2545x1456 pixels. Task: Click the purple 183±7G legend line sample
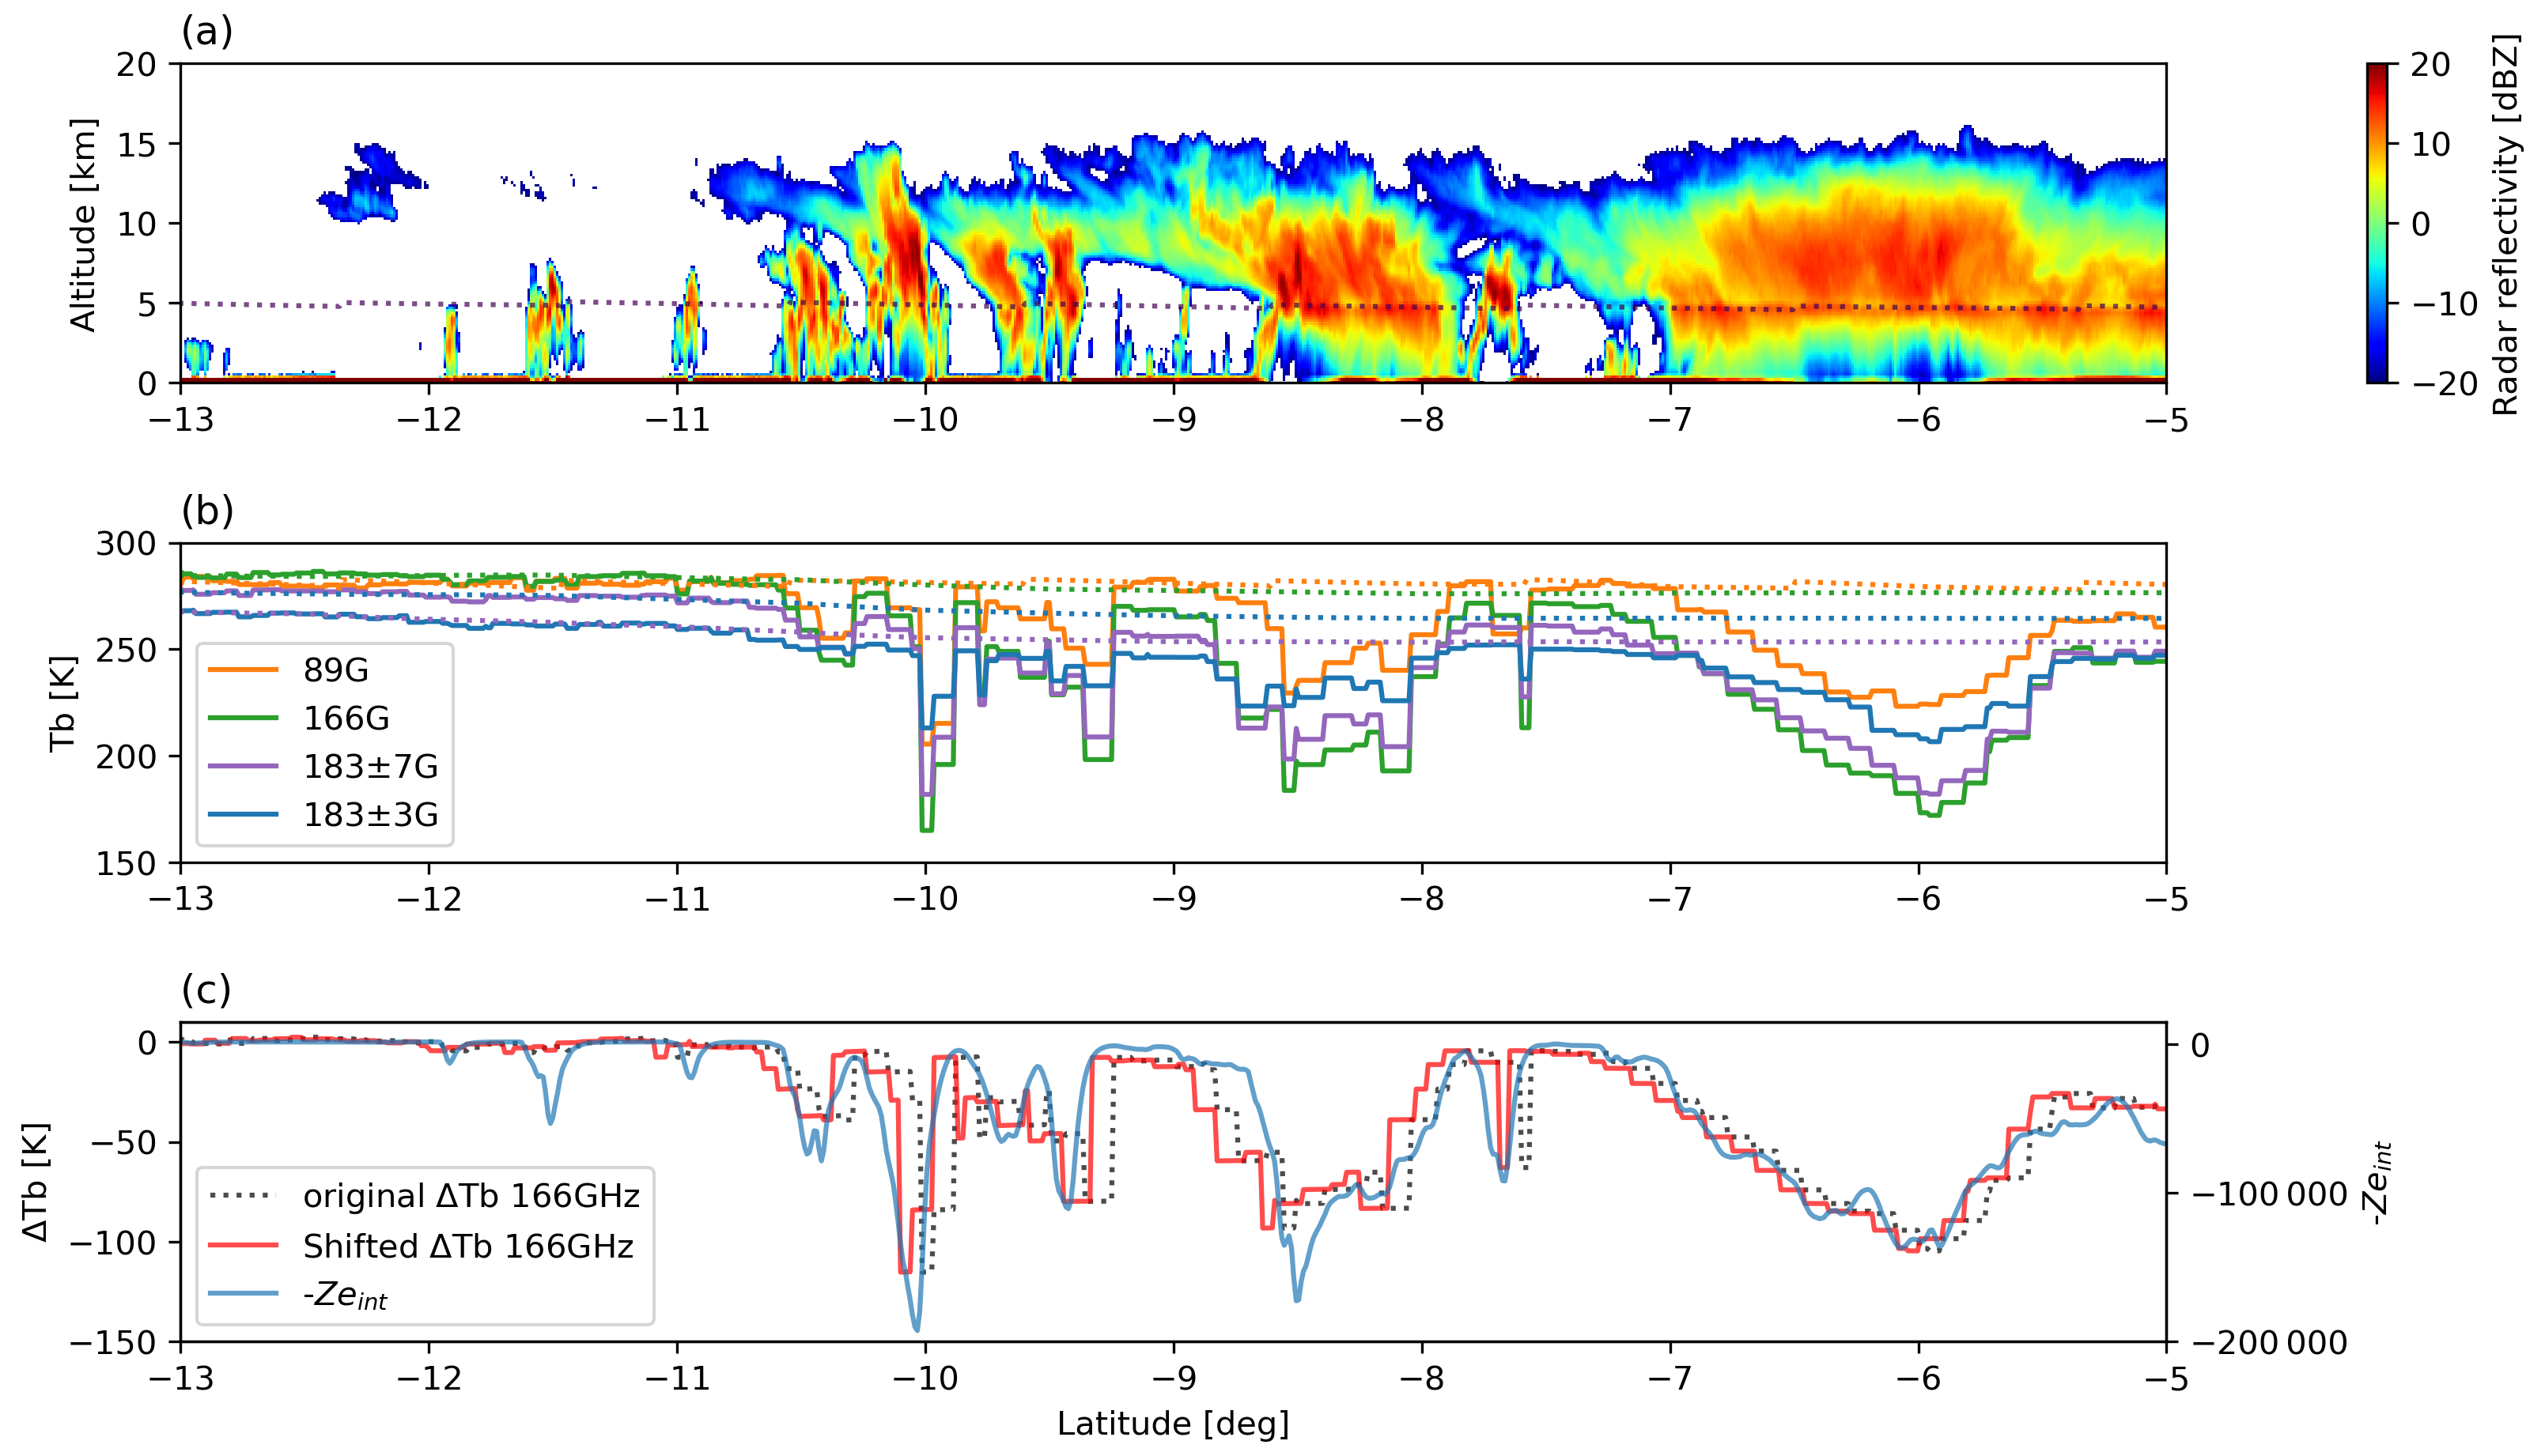tap(243, 766)
